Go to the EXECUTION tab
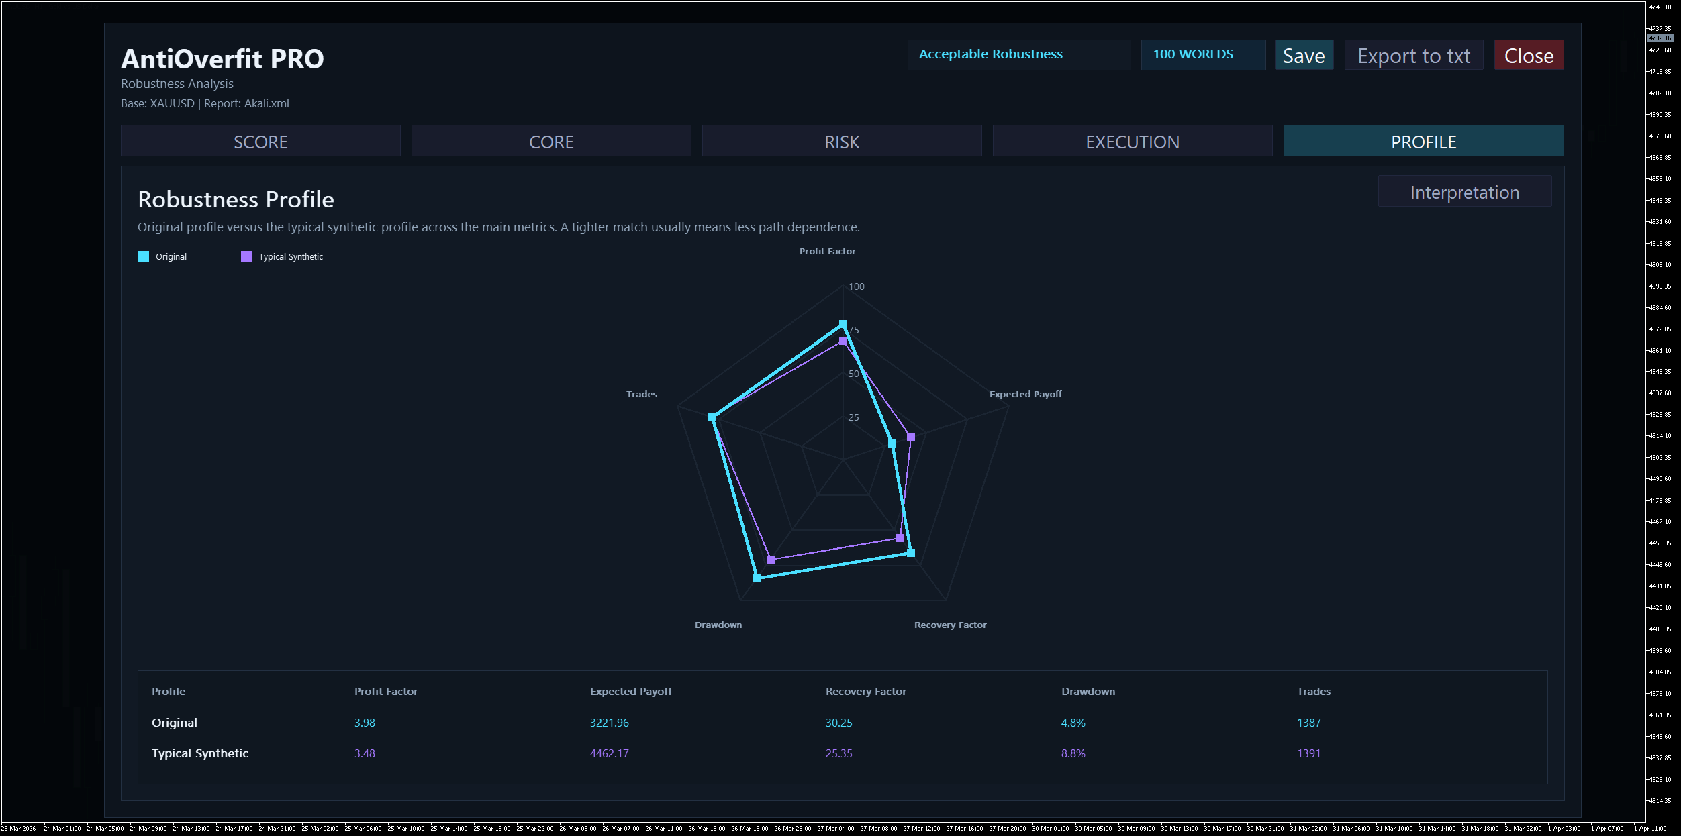The image size is (1681, 836). tap(1133, 142)
